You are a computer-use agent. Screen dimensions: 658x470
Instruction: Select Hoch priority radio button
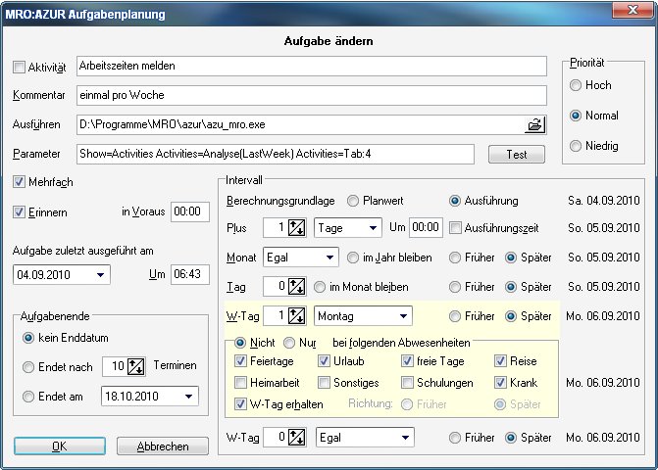[x=577, y=85]
